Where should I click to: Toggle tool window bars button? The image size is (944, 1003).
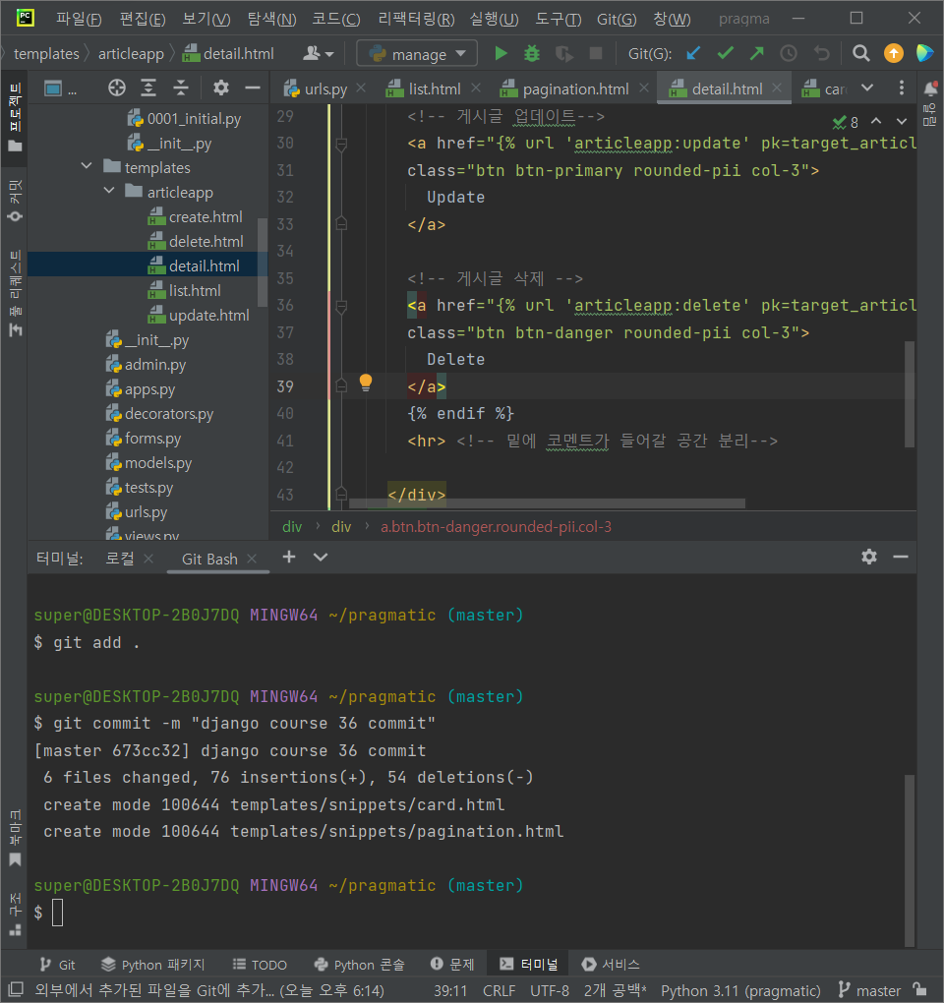point(16,989)
